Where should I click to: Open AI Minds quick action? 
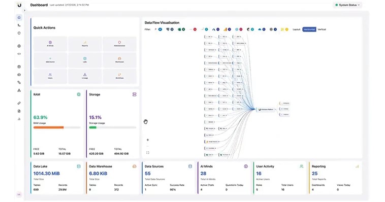click(50, 44)
